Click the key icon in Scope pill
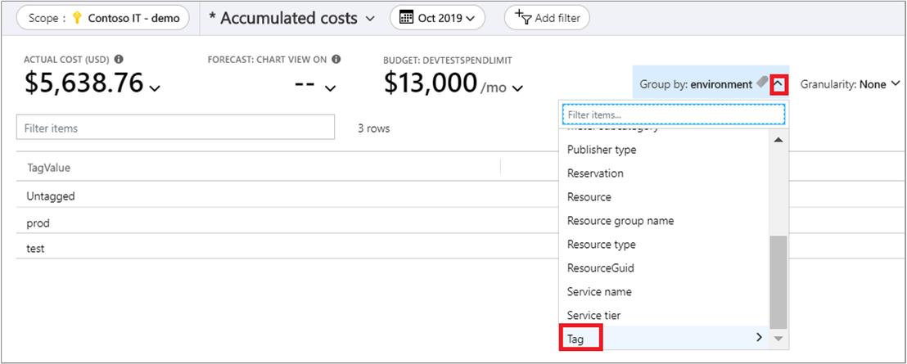This screenshot has height=364, width=907. pos(78,18)
